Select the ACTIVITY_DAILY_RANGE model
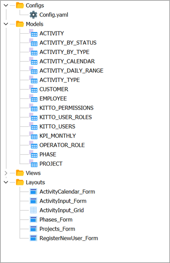The height and width of the screenshot is (263, 170). point(72,71)
